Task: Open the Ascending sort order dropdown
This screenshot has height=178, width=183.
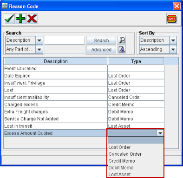Action: point(173,49)
